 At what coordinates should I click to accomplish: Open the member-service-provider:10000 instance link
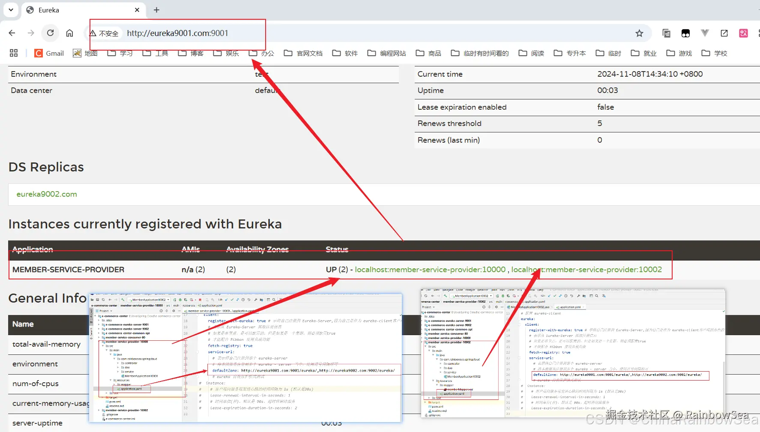click(x=430, y=270)
